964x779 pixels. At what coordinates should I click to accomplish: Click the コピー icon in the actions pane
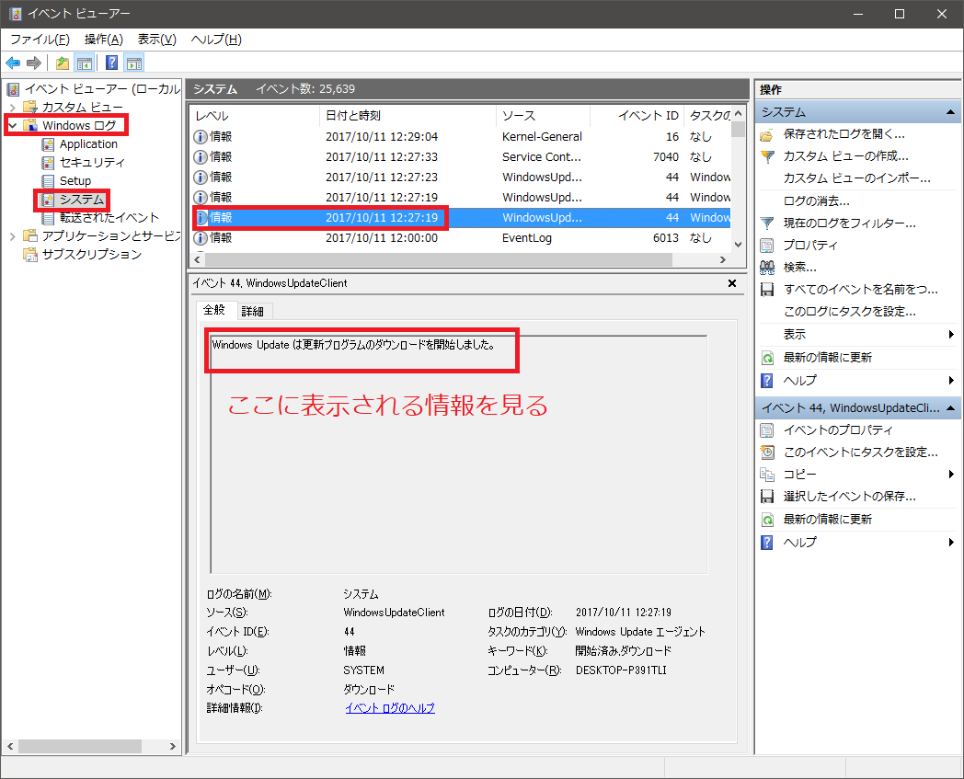[766, 475]
